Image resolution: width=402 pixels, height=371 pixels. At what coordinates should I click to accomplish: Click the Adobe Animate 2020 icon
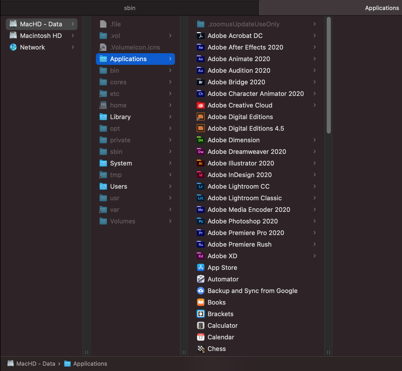pos(201,59)
